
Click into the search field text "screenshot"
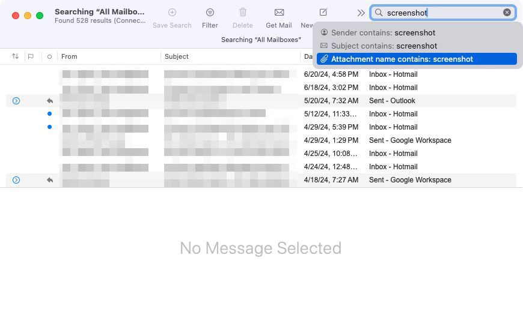click(407, 13)
